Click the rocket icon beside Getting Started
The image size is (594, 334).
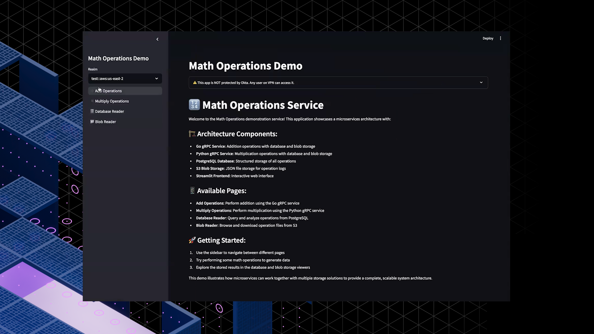(192, 240)
